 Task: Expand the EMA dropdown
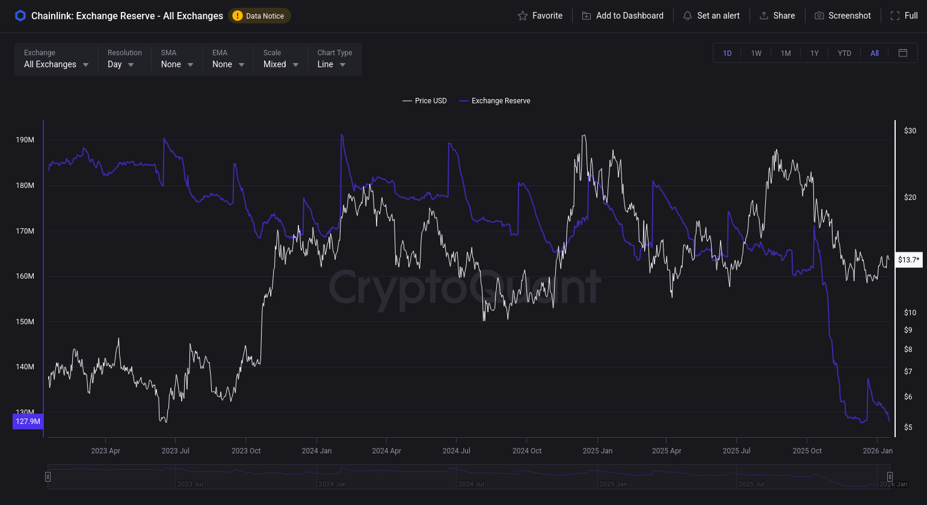[228, 59]
